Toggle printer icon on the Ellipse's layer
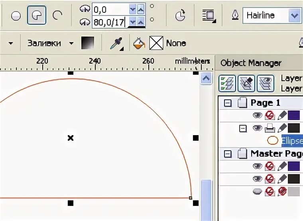303x221 pixels. click(270, 128)
